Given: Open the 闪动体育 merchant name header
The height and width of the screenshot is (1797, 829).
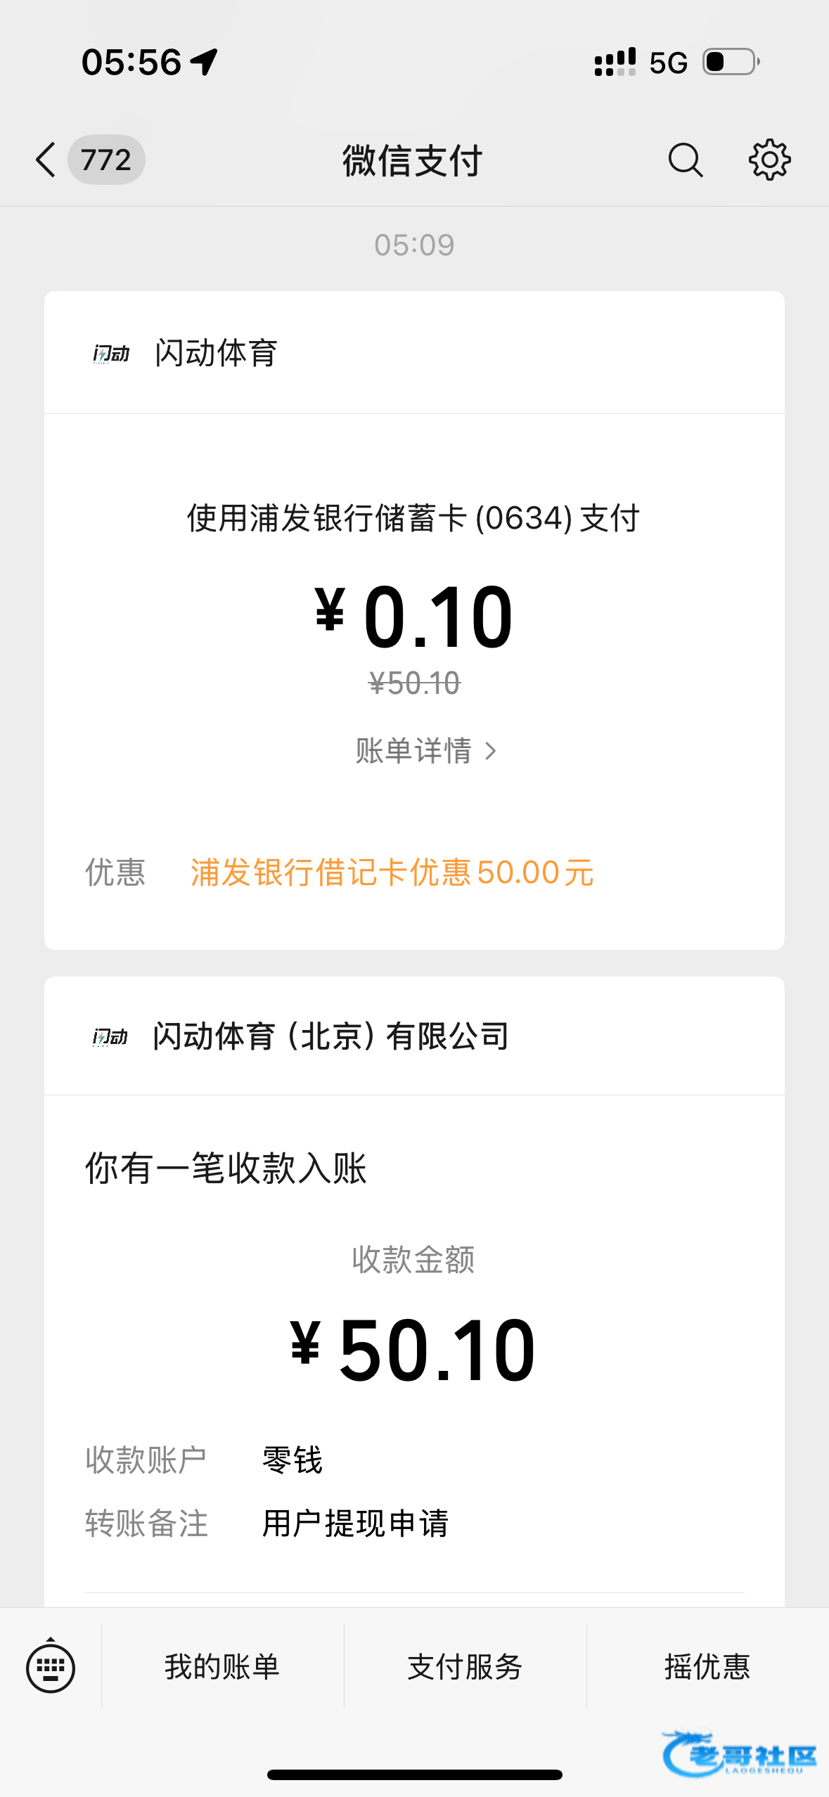Looking at the screenshot, I should (216, 353).
